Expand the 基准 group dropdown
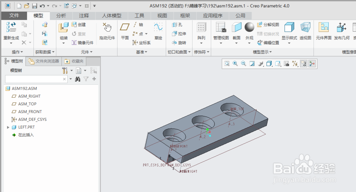The width and height of the screenshot is (356, 192). coord(142,52)
